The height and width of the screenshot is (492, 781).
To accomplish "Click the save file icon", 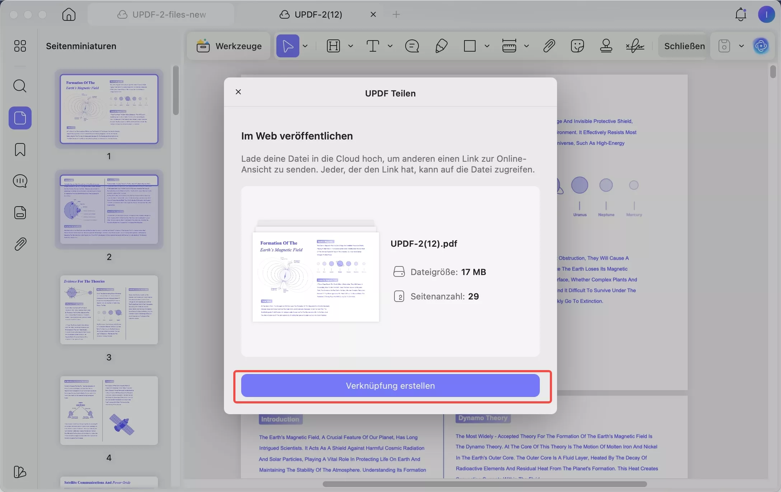I will 724,46.
